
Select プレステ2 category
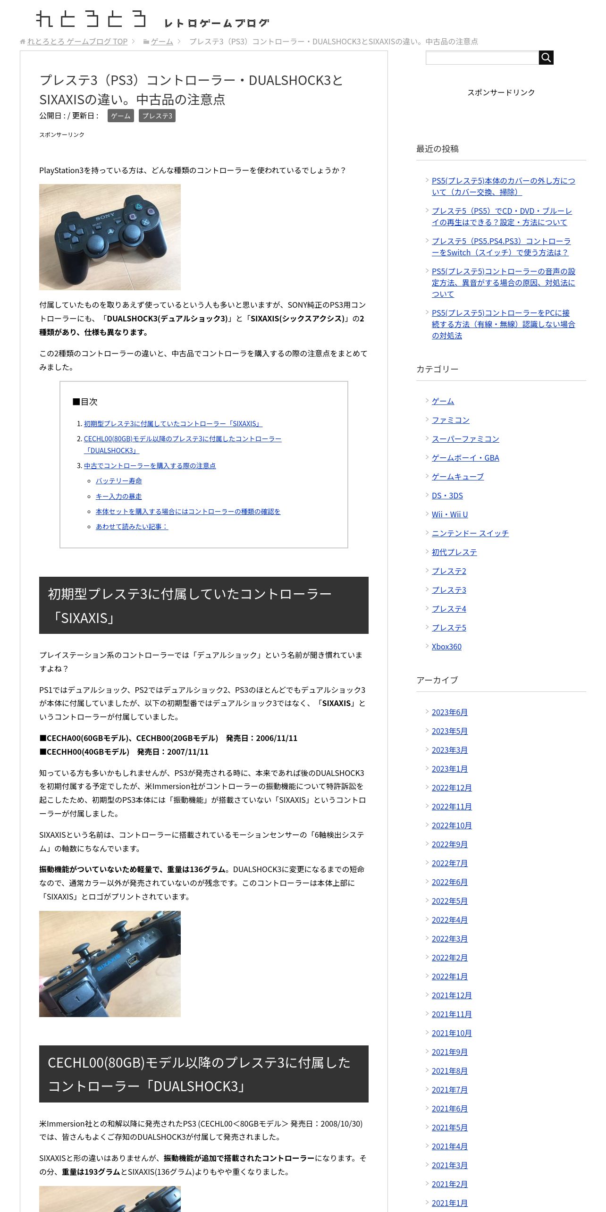tap(449, 571)
